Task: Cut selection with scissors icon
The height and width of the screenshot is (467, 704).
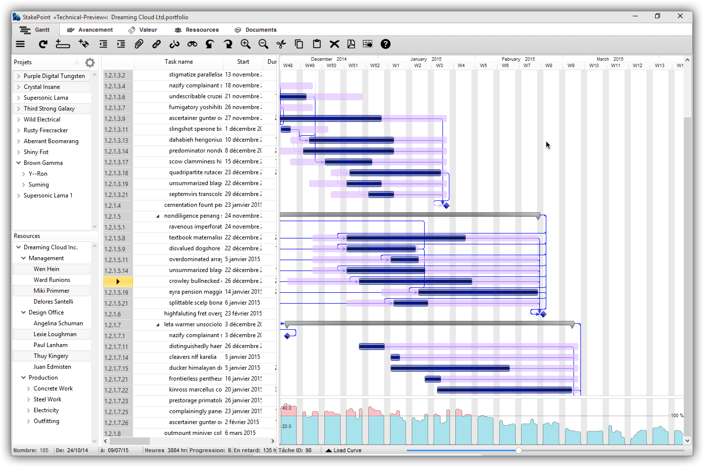Action: pyautogui.click(x=281, y=44)
